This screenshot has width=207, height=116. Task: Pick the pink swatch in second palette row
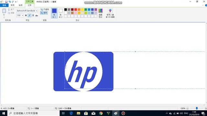[x=76, y=13]
